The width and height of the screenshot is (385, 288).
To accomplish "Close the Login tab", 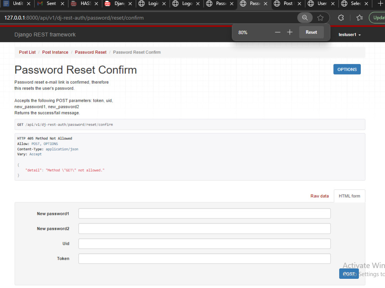I will (x=164, y=4).
